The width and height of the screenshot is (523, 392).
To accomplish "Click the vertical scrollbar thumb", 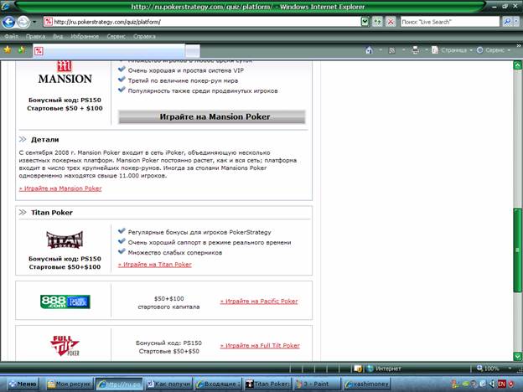I will 517,250.
